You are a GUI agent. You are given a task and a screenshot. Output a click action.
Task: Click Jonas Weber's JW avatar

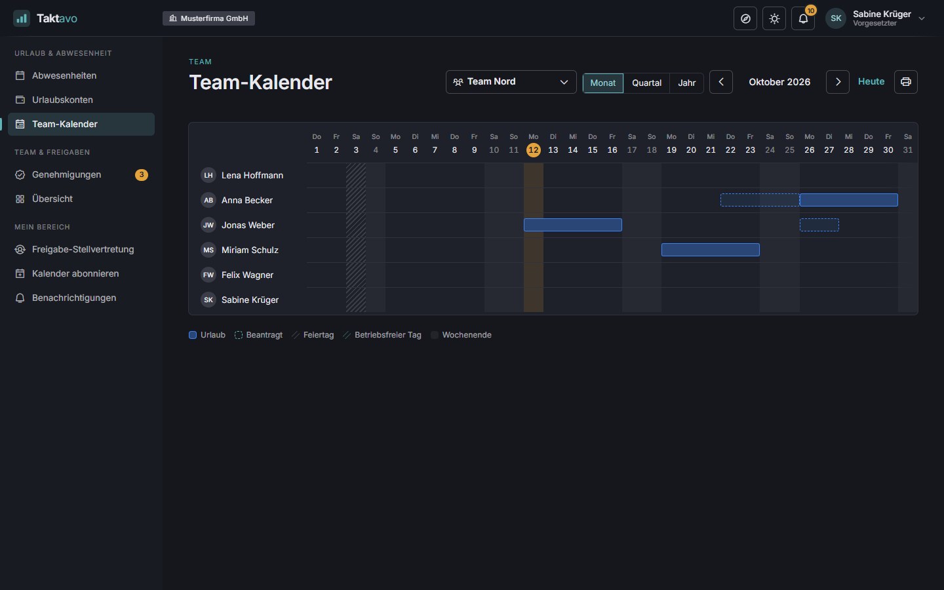[208, 225]
